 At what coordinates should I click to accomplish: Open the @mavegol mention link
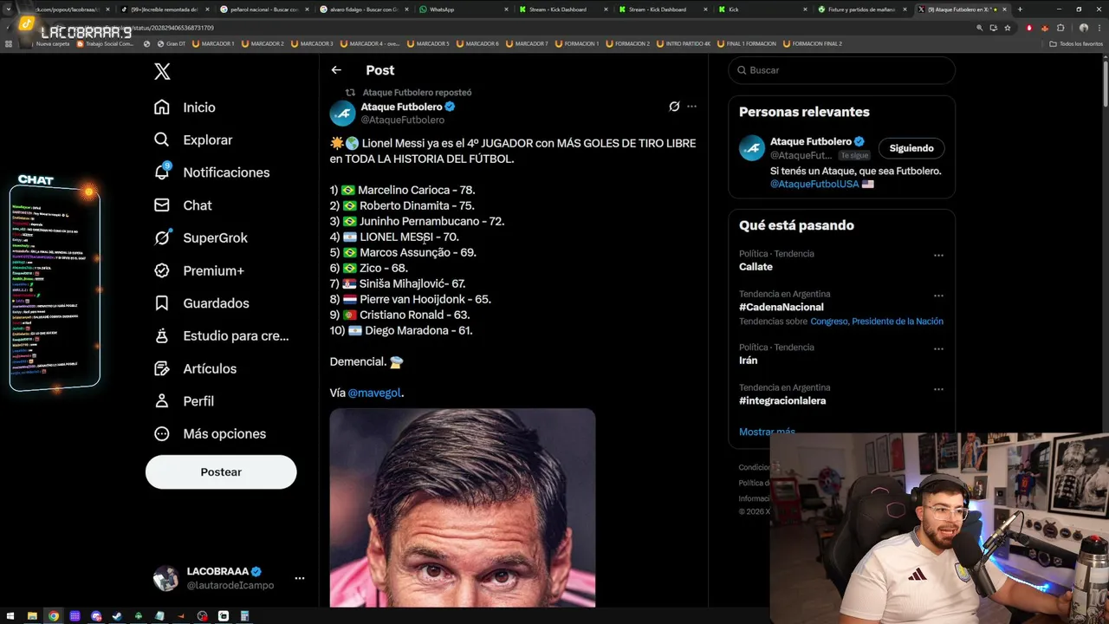pyautogui.click(x=374, y=393)
